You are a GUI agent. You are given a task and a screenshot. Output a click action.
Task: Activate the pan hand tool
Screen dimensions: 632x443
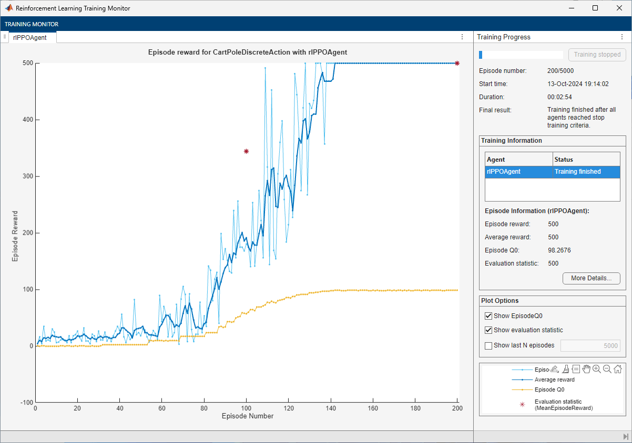pos(586,369)
